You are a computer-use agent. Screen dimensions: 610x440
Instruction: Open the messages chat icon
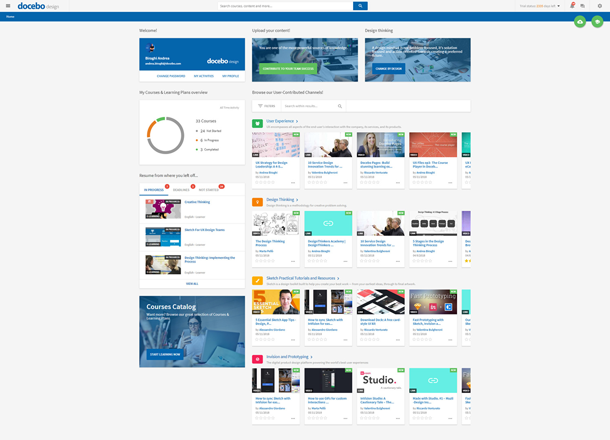583,6
